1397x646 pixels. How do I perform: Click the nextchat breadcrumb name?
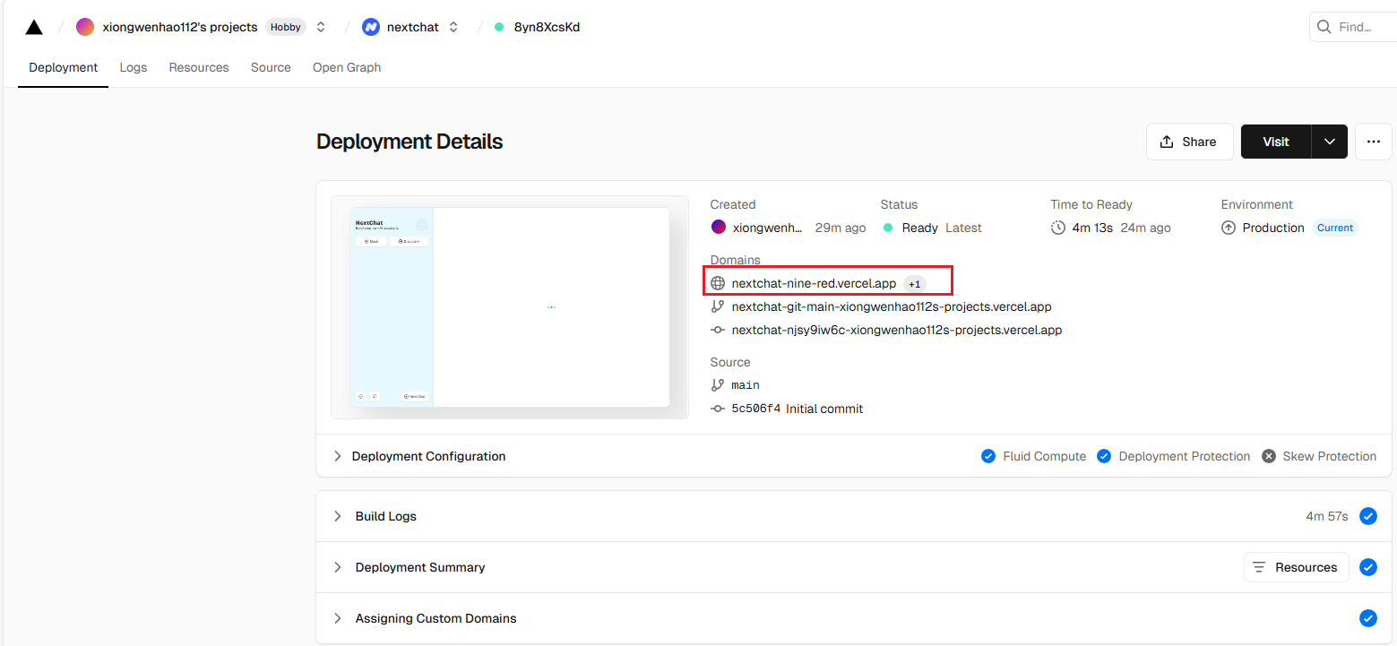(413, 27)
